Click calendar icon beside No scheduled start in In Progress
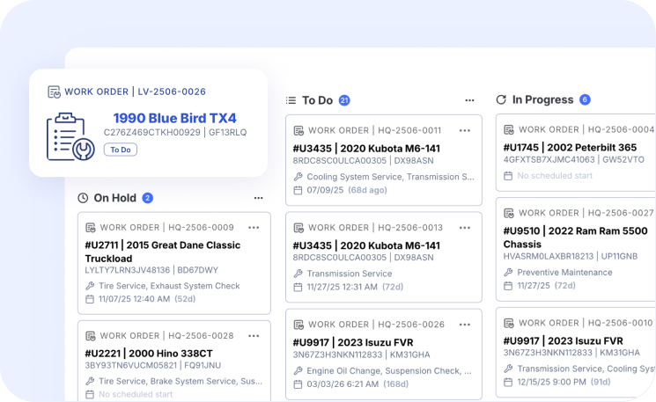Viewport: 656px width, 402px height. pyautogui.click(x=508, y=176)
